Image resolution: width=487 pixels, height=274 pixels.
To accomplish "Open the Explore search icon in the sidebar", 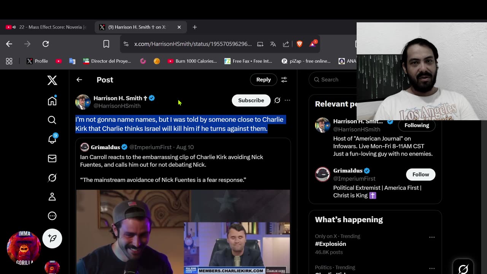I will pos(52,120).
